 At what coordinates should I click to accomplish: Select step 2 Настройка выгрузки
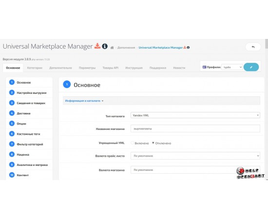point(29,92)
